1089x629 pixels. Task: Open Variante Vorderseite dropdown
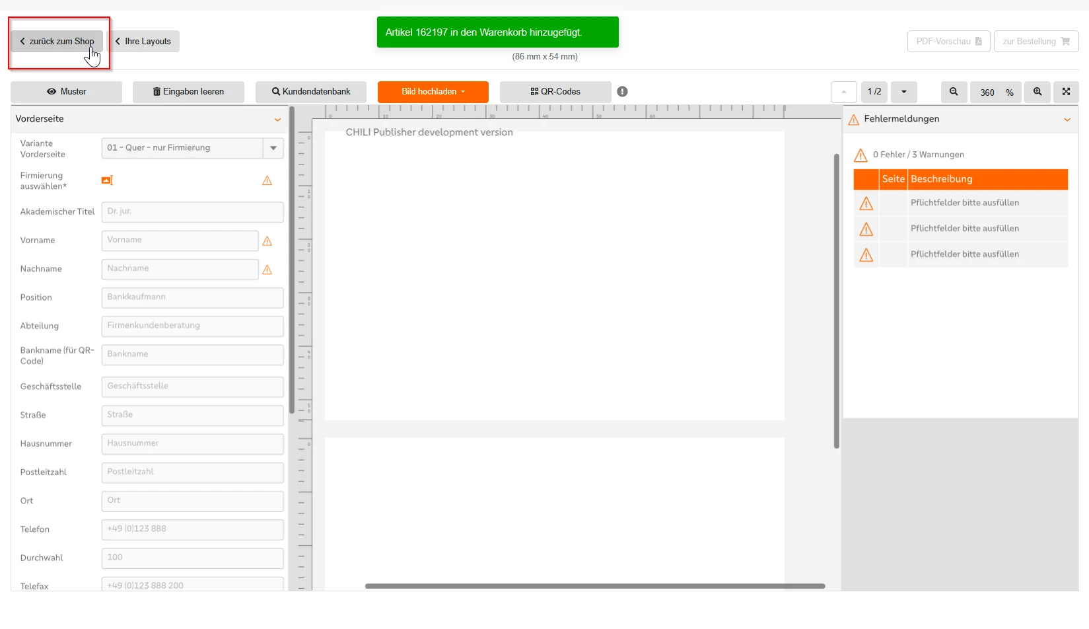click(x=273, y=148)
